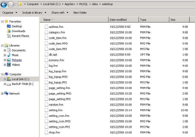Image resolution: width=195 pixels, height=137 pixels.
Task: Open dropdown arrow before MySQL breadcrumb
Action: point(77,4)
